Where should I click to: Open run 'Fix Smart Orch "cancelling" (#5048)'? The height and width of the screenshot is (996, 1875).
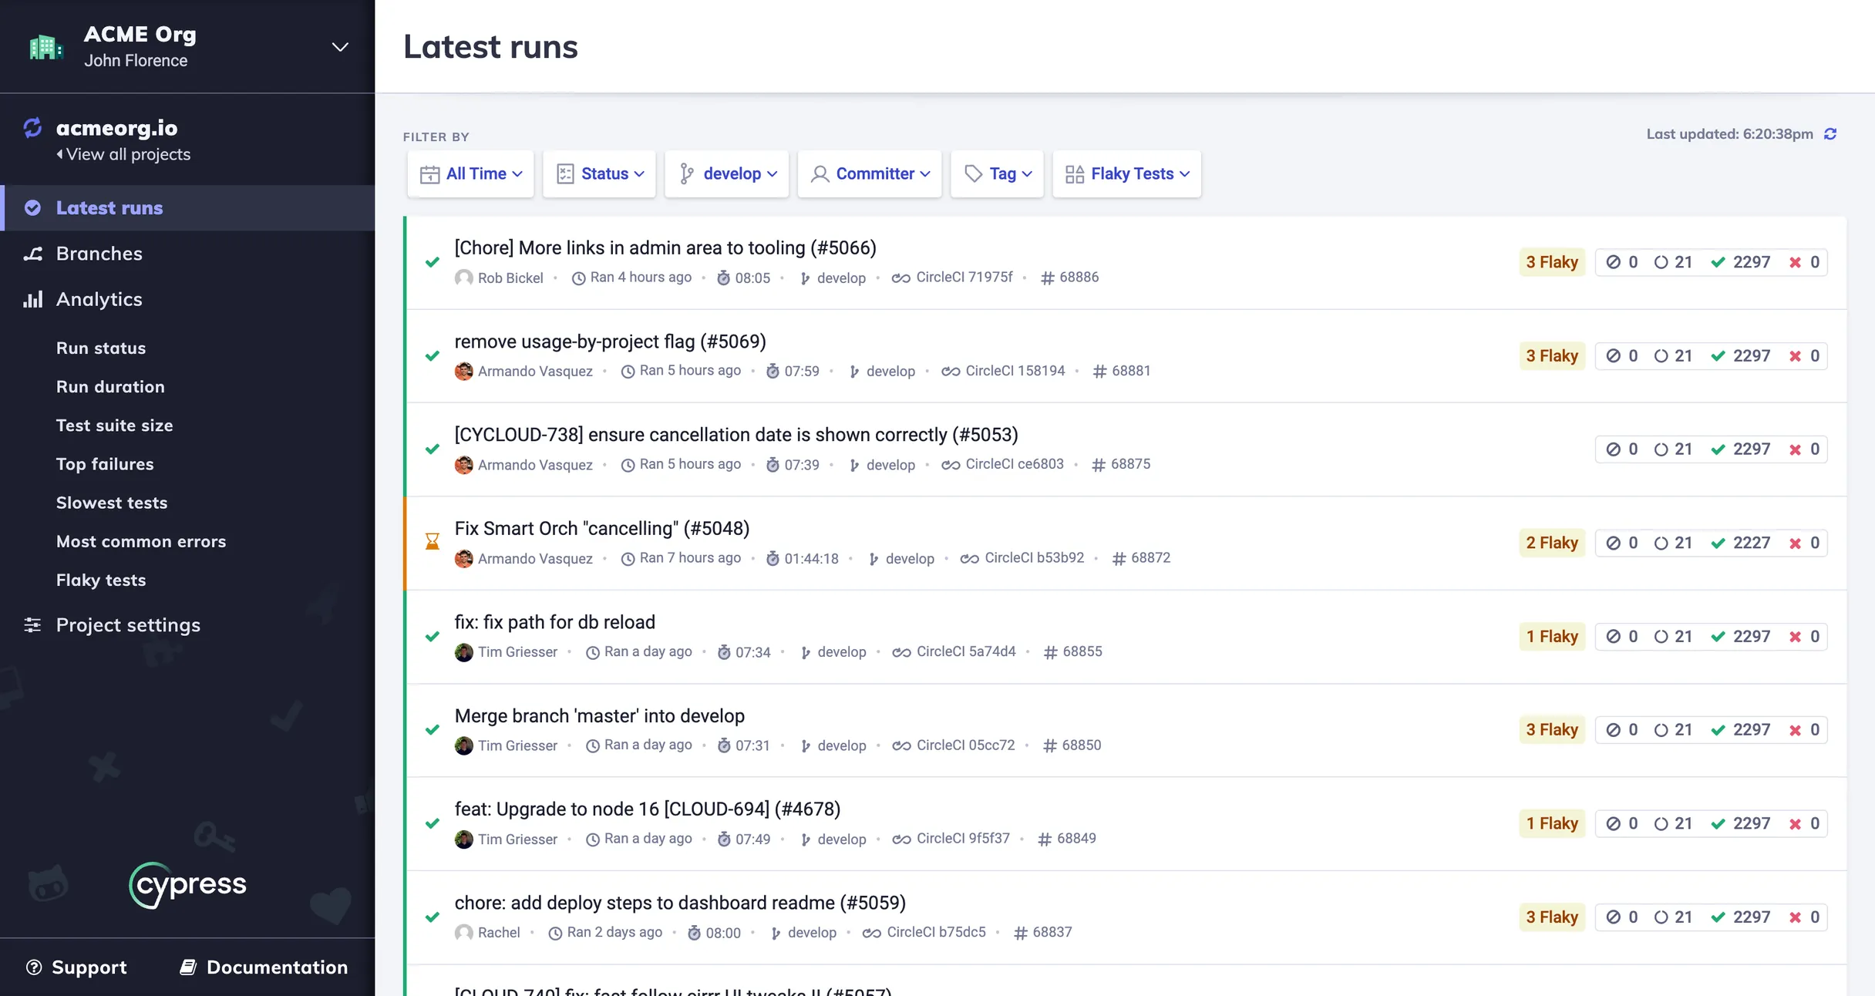click(601, 529)
